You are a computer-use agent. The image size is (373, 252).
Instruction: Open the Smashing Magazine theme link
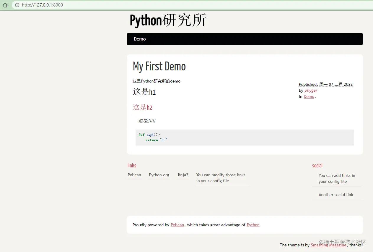[x=328, y=245]
